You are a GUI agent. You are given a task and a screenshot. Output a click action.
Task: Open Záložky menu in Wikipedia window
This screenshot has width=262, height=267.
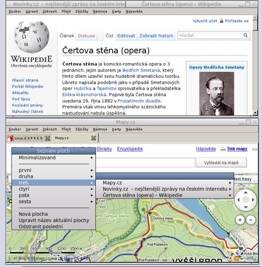coord(82,11)
